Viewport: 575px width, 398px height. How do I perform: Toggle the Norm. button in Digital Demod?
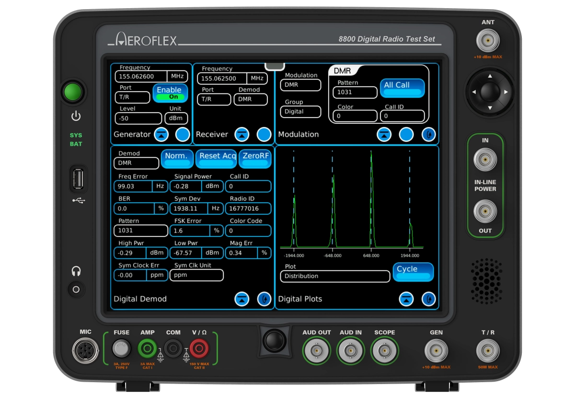(177, 159)
